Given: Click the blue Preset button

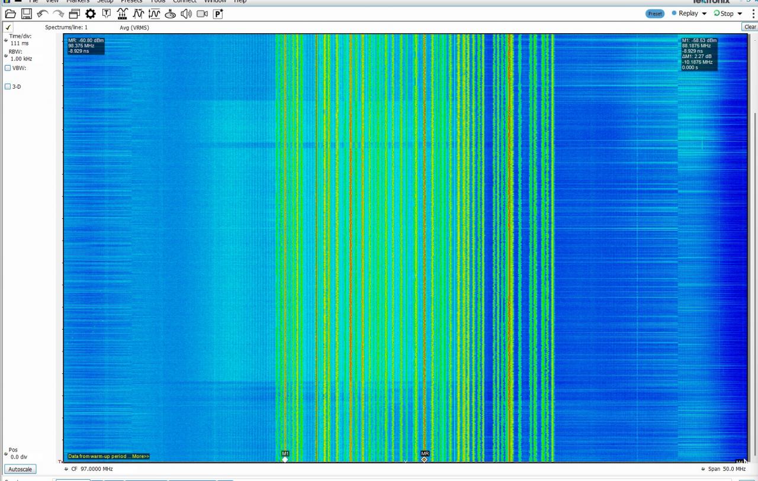Looking at the screenshot, I should pyautogui.click(x=655, y=14).
